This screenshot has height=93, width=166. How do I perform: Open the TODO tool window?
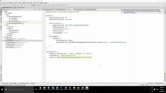(x=33, y=83)
